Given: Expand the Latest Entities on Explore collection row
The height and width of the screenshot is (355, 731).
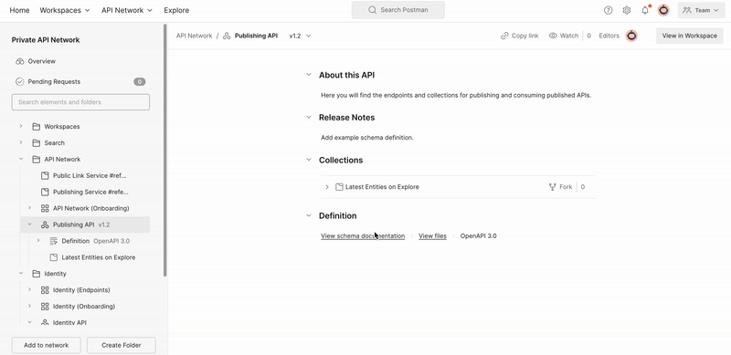Looking at the screenshot, I should 327,187.
